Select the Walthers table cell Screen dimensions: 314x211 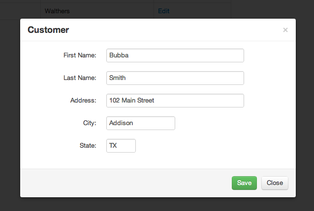tap(97, 11)
